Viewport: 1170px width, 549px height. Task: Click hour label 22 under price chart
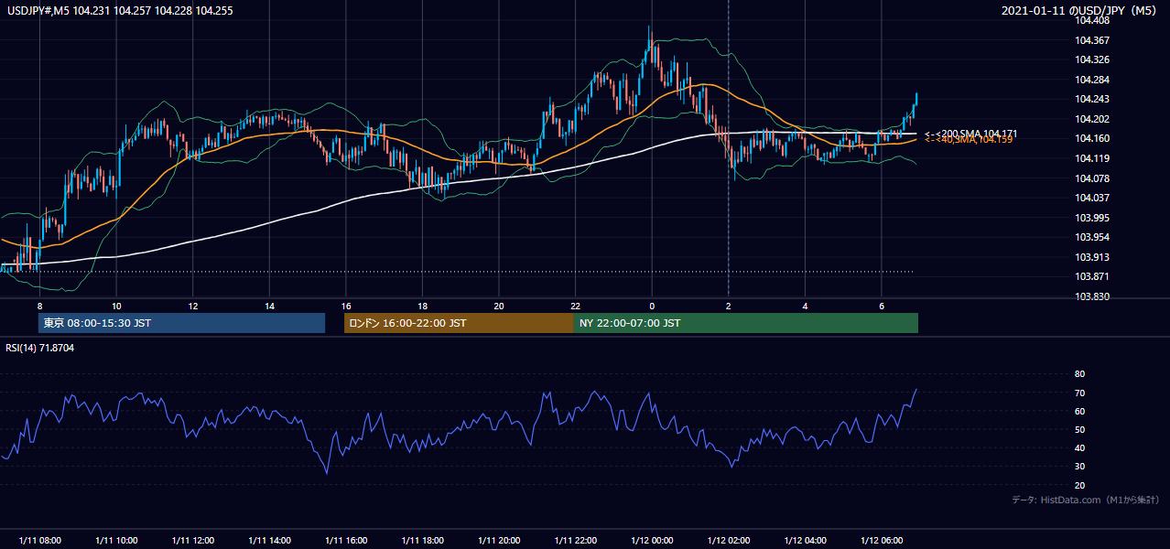[575, 305]
